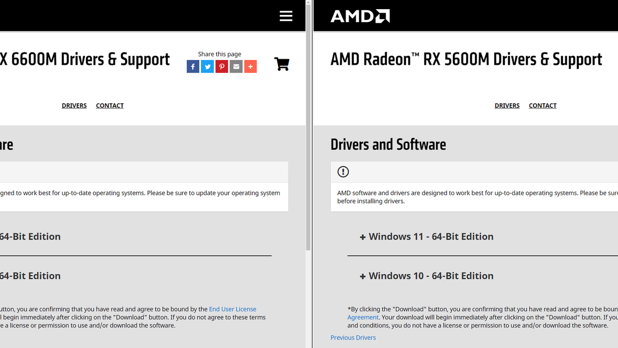
Task: Open the shopping cart icon
Action: point(281,64)
